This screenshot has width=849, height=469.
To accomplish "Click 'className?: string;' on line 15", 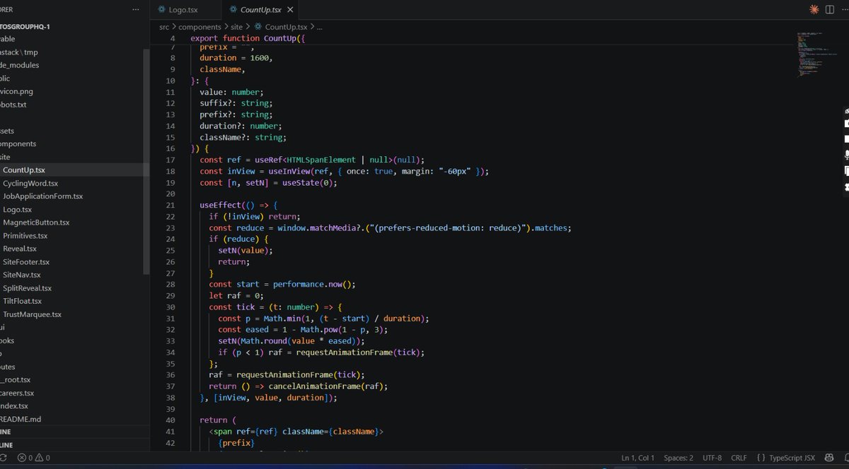I will [243, 137].
